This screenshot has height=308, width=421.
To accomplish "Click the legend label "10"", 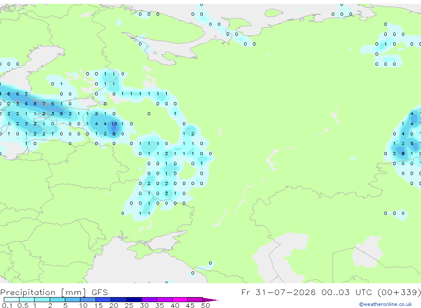I will [83, 305].
